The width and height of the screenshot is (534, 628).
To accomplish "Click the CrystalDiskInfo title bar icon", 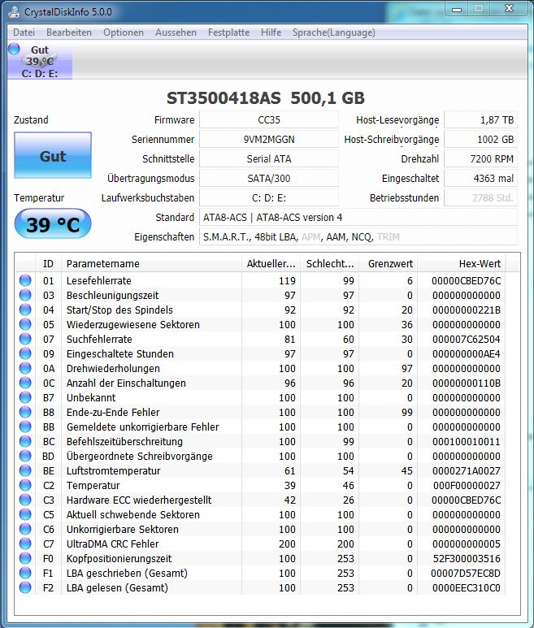I will [x=15, y=11].
